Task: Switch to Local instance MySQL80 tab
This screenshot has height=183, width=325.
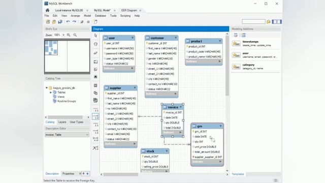Action: 69,10
